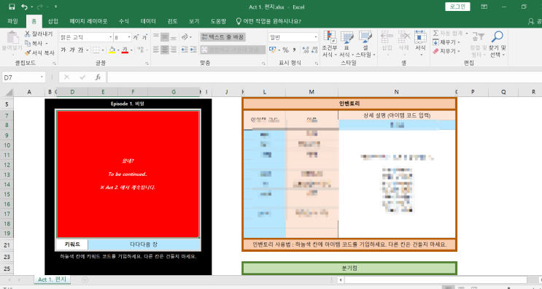
Task: Add a new sheet with plus button
Action: (85, 280)
